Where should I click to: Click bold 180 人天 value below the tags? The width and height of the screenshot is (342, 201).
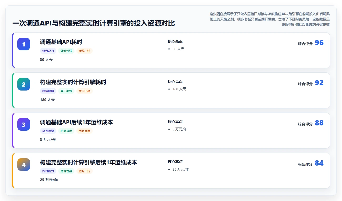[x=47, y=100]
